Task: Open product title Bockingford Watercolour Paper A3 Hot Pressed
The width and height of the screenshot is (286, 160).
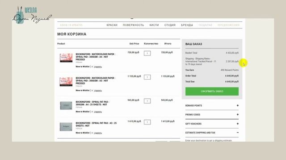Action: tap(95, 81)
